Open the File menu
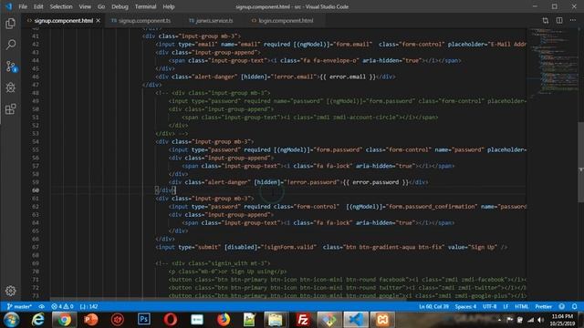584x328 pixels. (x=23, y=6)
